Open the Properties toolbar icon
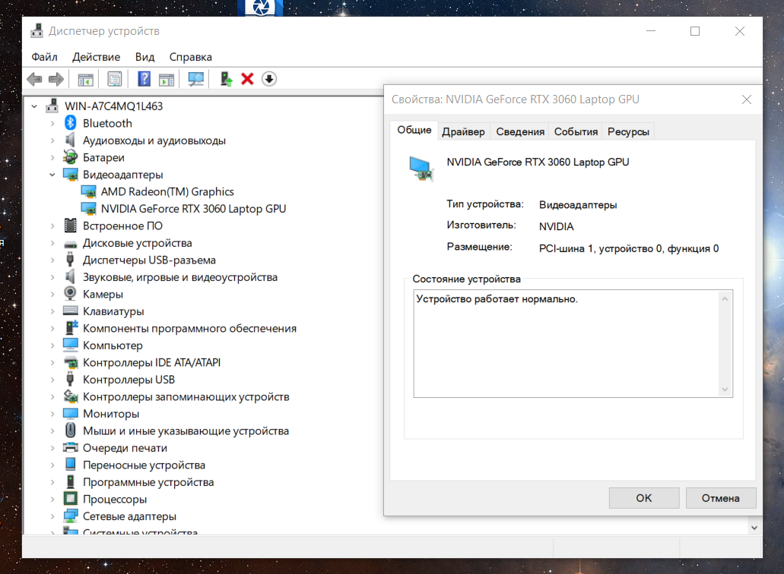 [x=115, y=79]
